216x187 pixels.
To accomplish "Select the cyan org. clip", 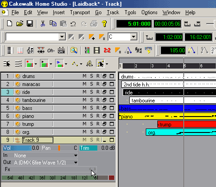I will [181, 132].
